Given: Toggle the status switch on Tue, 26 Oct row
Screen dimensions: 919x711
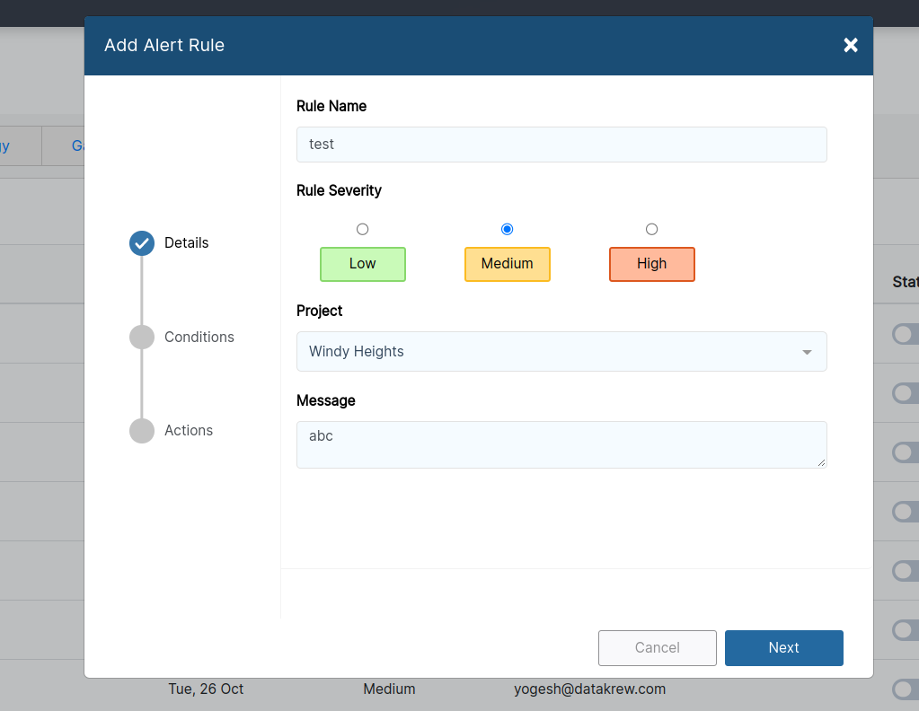Looking at the screenshot, I should click(905, 689).
